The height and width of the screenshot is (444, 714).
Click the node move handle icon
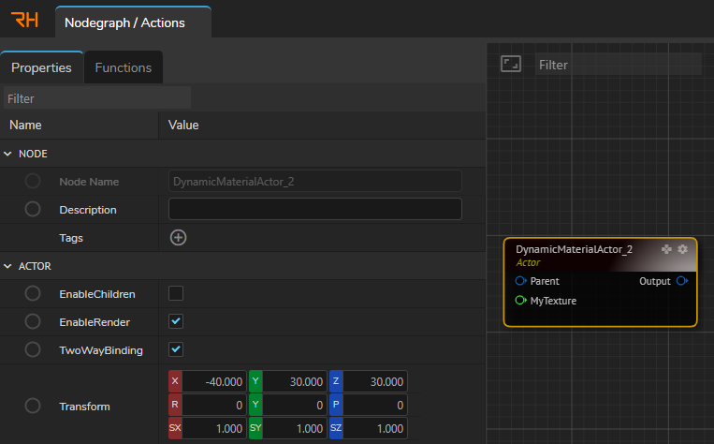667,249
